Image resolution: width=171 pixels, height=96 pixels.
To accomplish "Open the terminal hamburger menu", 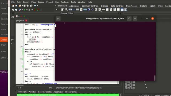I will pyautogui.click(x=135, y=18).
